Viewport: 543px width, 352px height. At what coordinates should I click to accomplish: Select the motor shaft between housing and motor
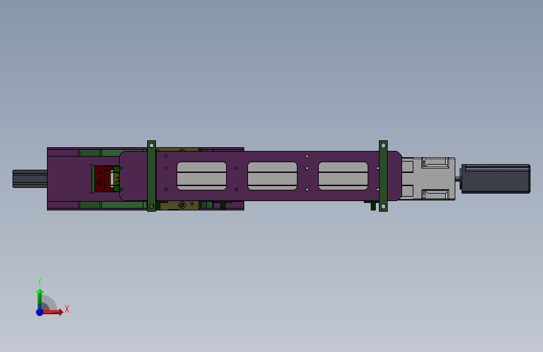tap(457, 179)
